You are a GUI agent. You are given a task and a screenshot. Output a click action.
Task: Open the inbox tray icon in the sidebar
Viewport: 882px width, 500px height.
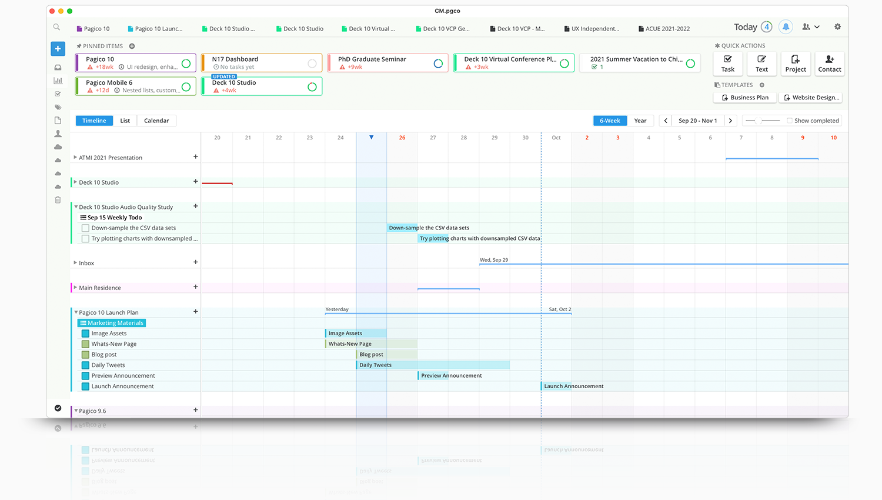click(58, 68)
